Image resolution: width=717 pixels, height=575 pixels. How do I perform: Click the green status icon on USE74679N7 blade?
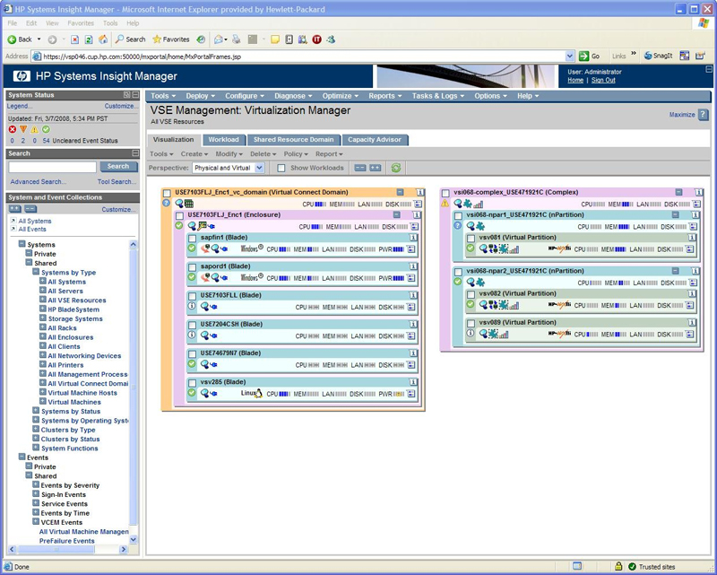pos(192,364)
